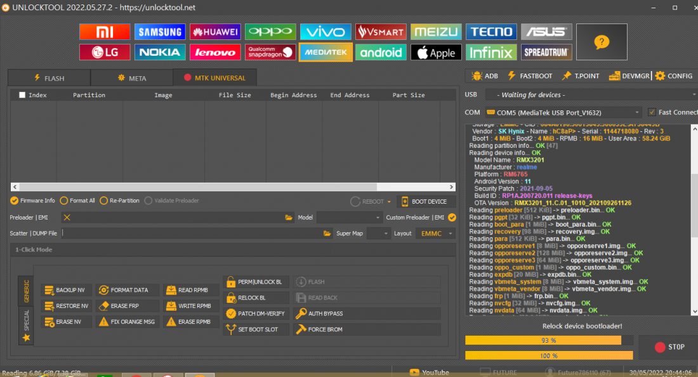The image size is (698, 377).
Task: Switch to MTK UNIVERSAL tab
Action: point(214,77)
